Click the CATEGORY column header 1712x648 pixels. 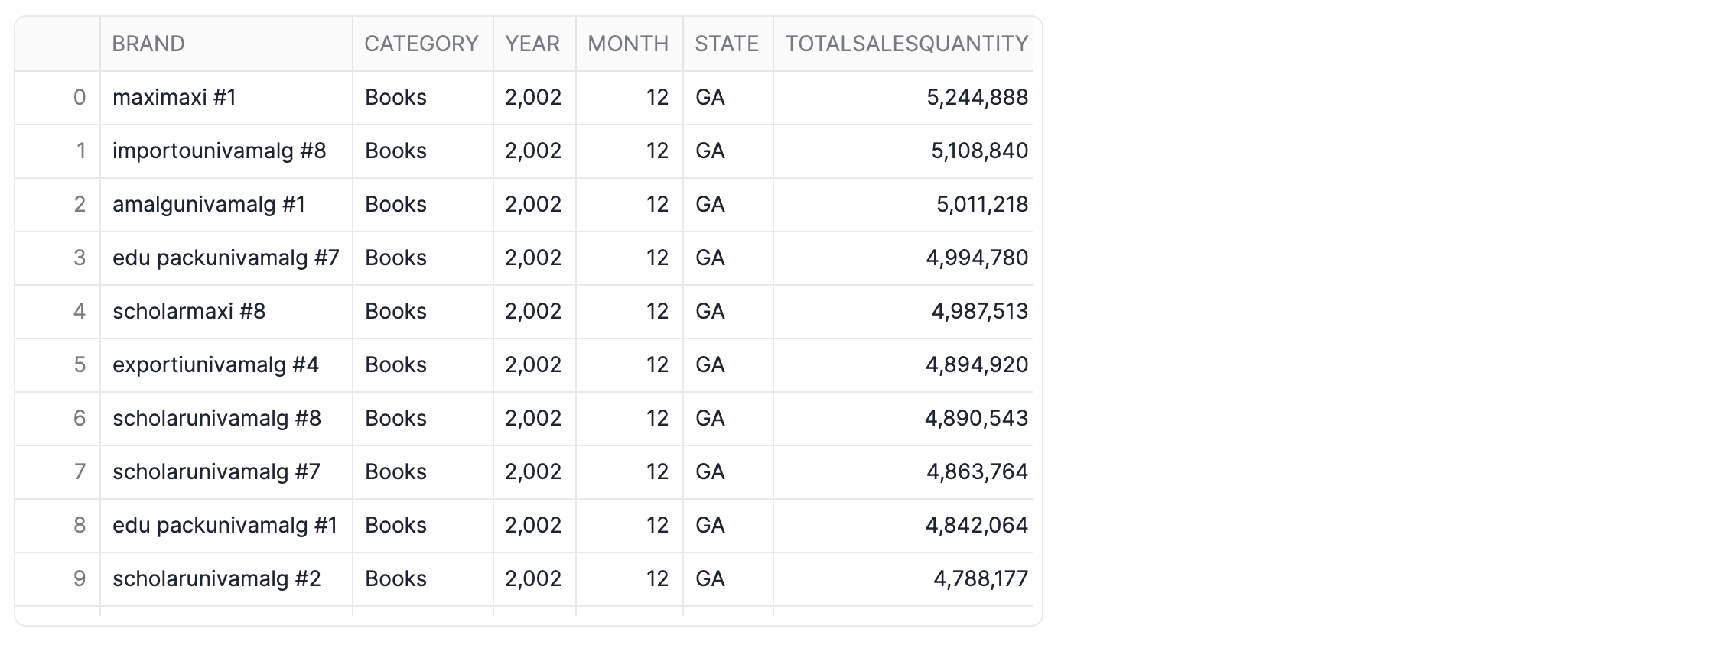421,44
